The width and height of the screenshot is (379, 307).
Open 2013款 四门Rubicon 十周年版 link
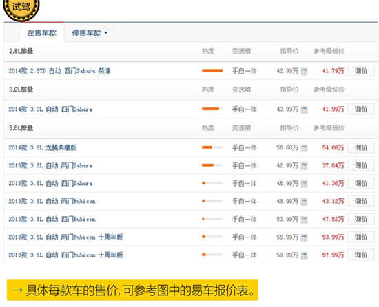[x=65, y=255]
